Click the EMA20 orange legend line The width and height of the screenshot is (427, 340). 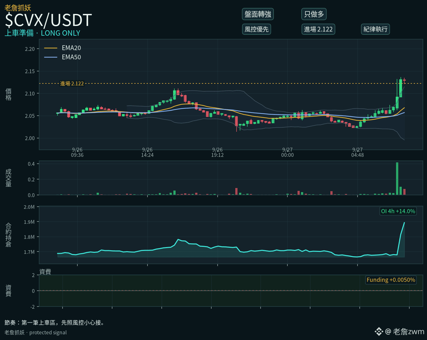point(51,48)
